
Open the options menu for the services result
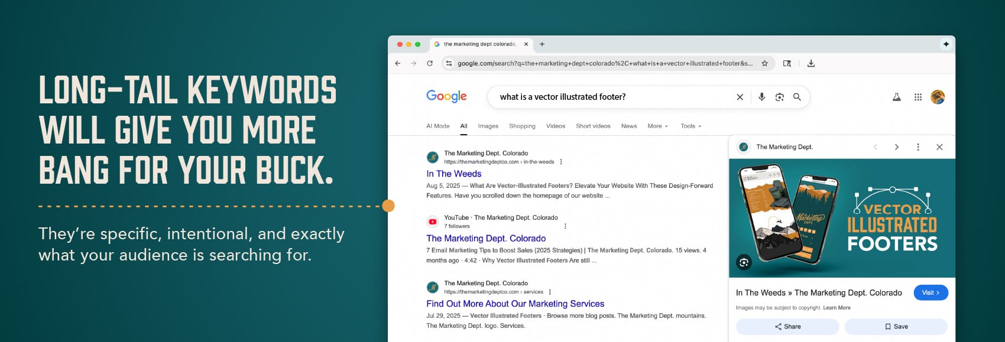550,292
